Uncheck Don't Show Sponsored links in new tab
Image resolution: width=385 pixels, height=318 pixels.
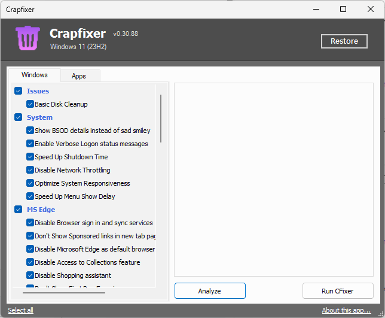coord(30,236)
